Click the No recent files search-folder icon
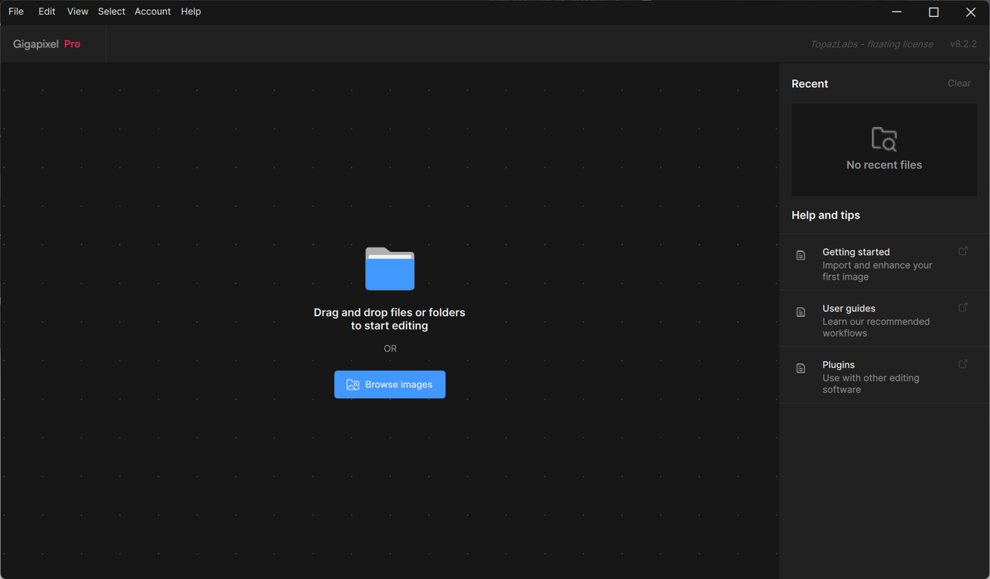This screenshot has height=579, width=990. point(884,139)
